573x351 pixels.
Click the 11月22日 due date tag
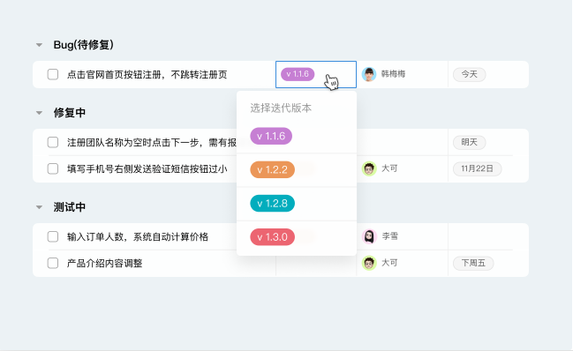click(478, 169)
